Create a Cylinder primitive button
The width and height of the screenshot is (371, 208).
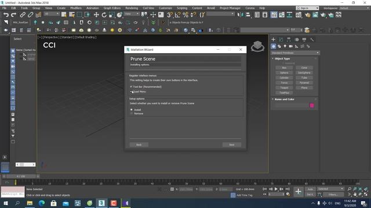click(284, 77)
